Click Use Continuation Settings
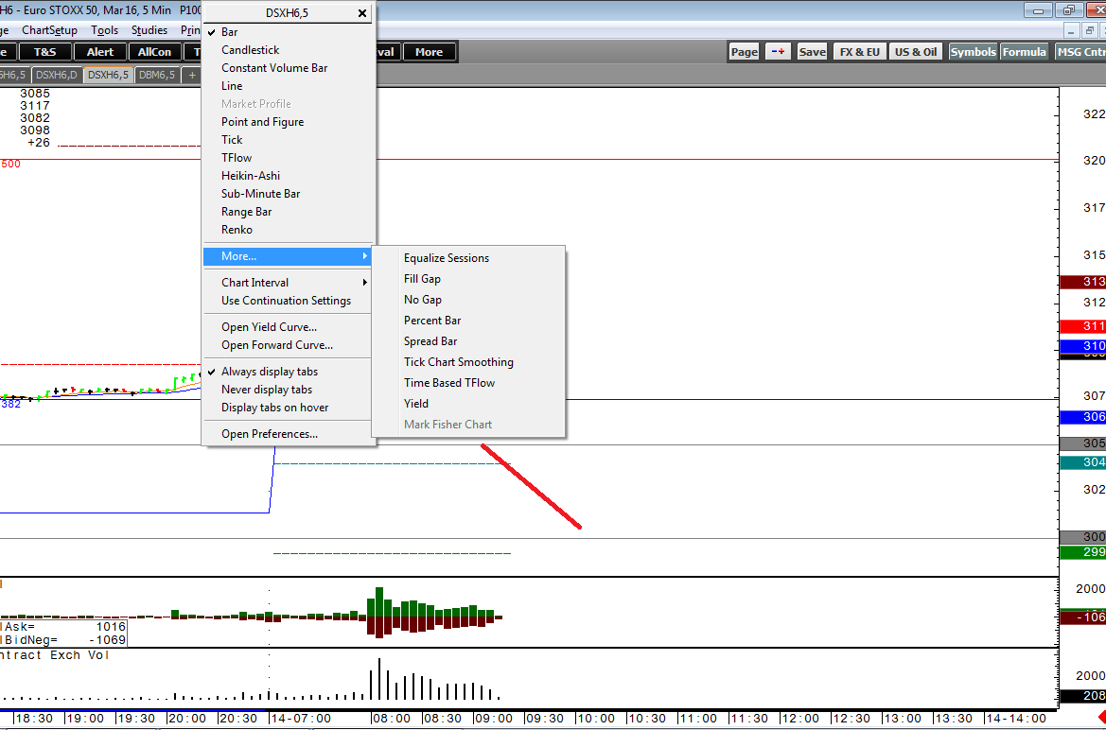Image resolution: width=1106 pixels, height=730 pixels. click(x=286, y=301)
